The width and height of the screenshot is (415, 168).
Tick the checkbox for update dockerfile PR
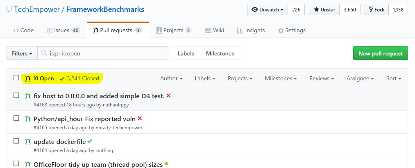tap(16, 141)
